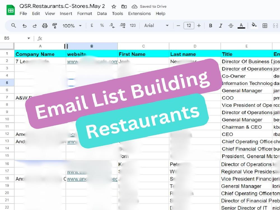Check the Saved to Drive cloud status
This screenshot has width=280, height=210.
pyautogui.click(x=149, y=6)
